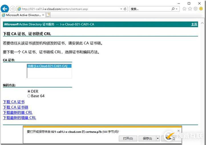Open favorites with the star icon

(190, 9)
